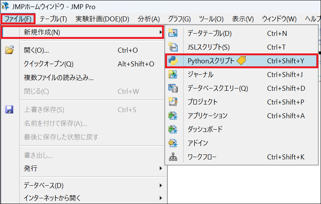Click the Ctrl+N shortcut text

(x=277, y=33)
